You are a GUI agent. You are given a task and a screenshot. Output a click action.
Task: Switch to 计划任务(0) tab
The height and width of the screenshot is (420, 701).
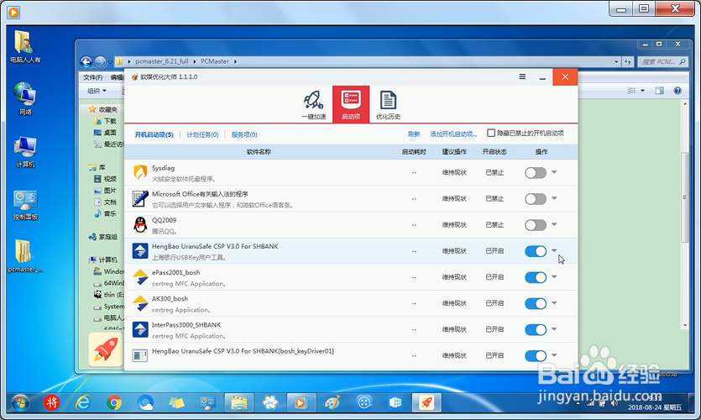pyautogui.click(x=202, y=134)
